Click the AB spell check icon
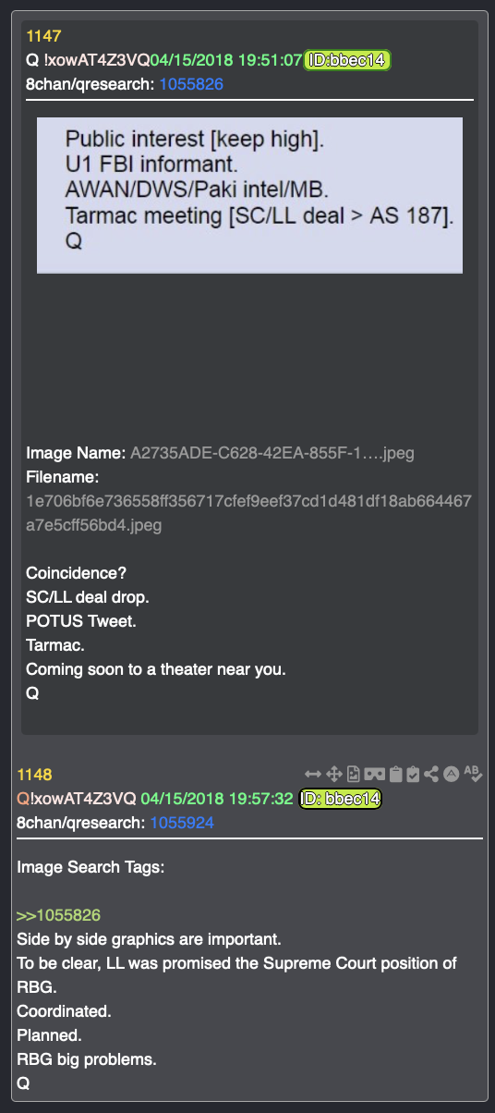Viewport: 495px width, 1113px height. (x=473, y=773)
